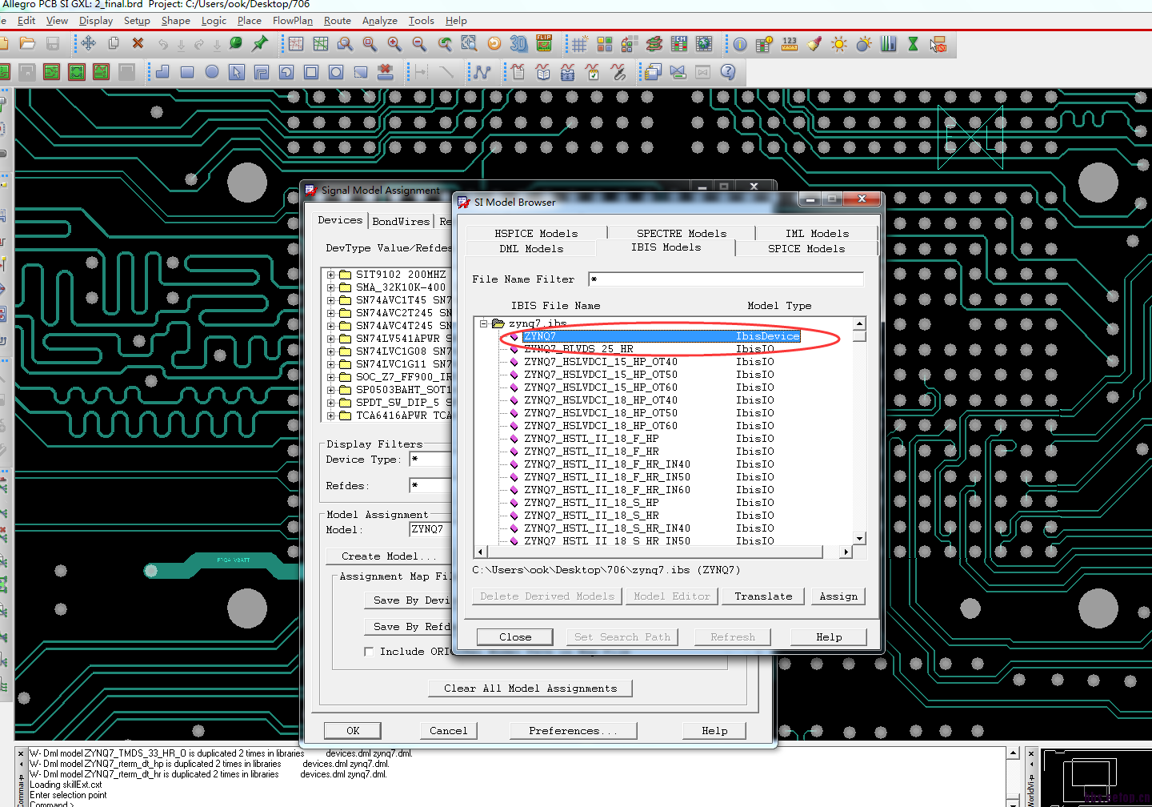Click the Measure ruler icon

790,44
